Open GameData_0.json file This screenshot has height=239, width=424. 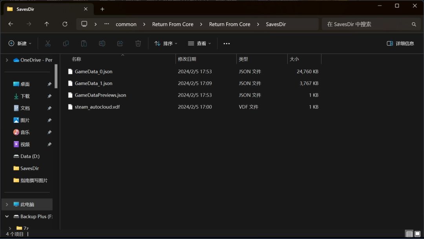point(93,71)
